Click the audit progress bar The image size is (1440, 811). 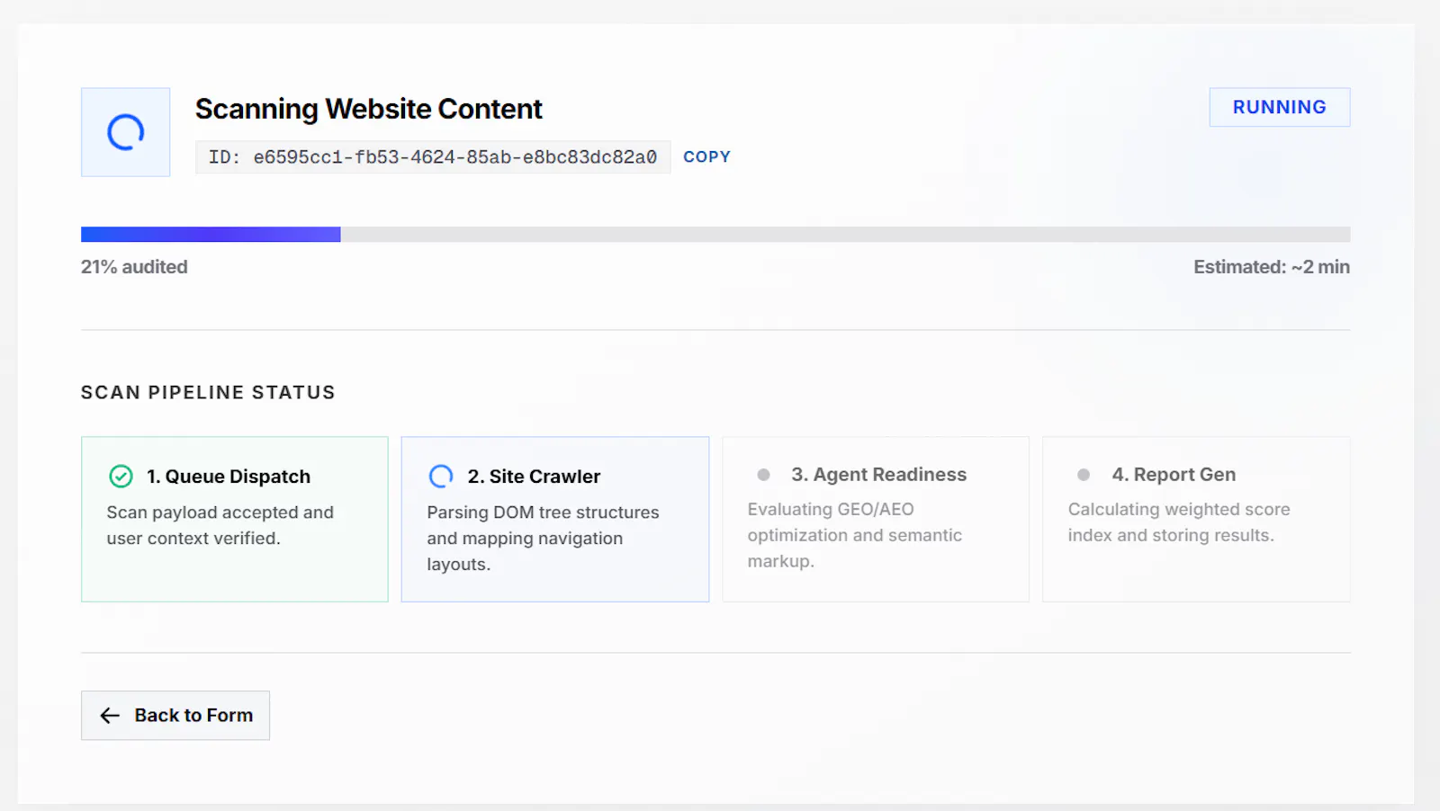(x=715, y=235)
